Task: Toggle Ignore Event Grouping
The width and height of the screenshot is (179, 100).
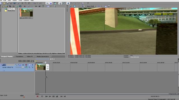Action: pos(63,3)
